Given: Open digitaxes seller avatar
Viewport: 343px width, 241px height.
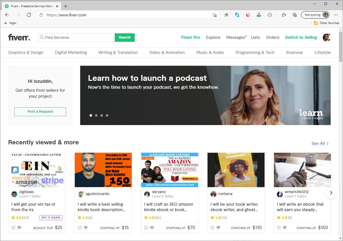Looking at the screenshot, I should click(14, 194).
